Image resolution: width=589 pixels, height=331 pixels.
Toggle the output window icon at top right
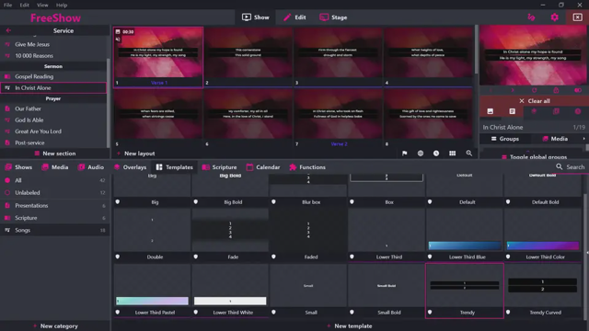(x=577, y=17)
